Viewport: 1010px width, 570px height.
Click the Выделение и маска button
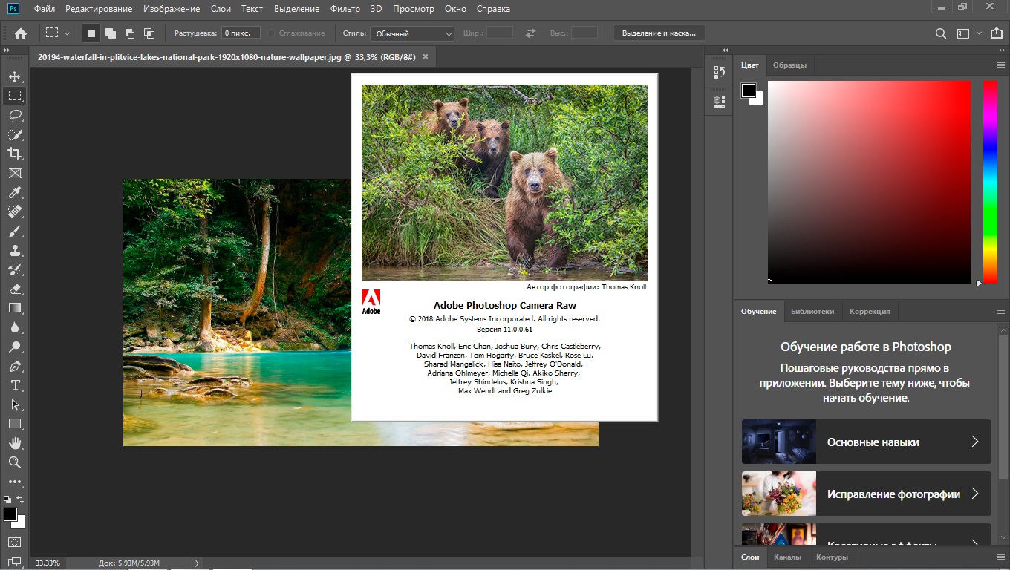(x=659, y=33)
